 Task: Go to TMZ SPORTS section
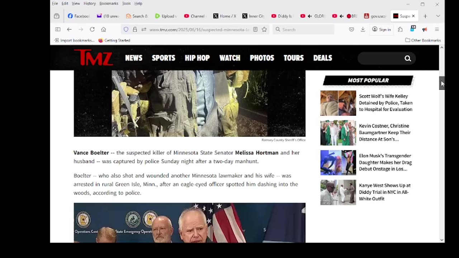click(x=164, y=58)
